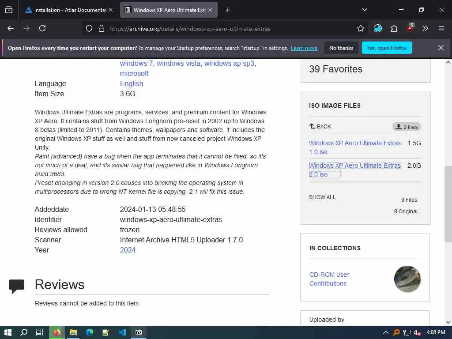Screen dimensions: 452x339
Task: Click scrollbar down arrow
Action: tap(448, 322)
